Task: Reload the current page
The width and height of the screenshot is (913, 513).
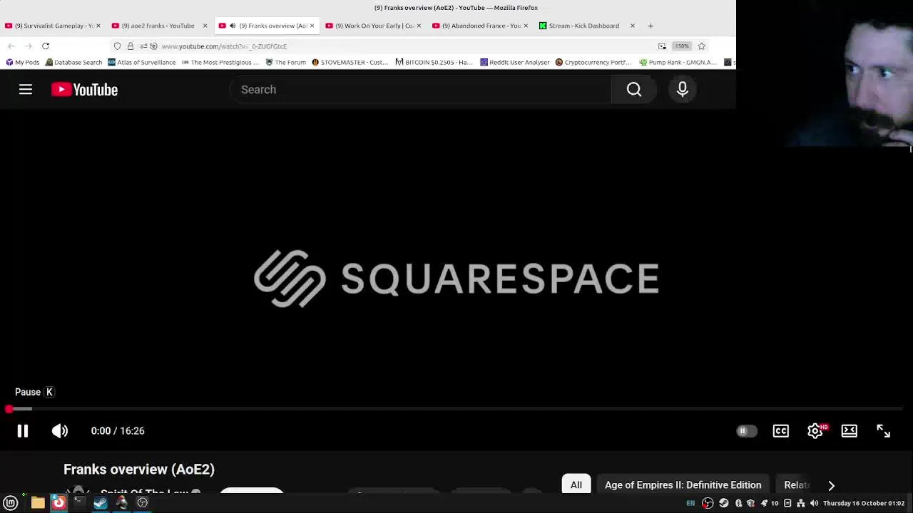Action: tap(46, 46)
